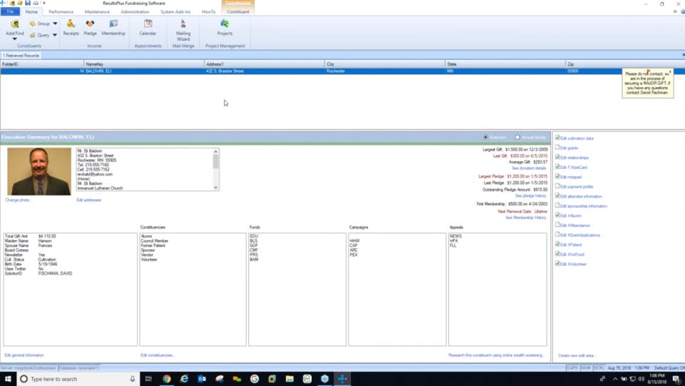The height and width of the screenshot is (386, 685).
Task: Switch to the Performance tab
Action: pos(61,12)
